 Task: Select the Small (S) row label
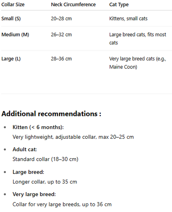(x=11, y=19)
